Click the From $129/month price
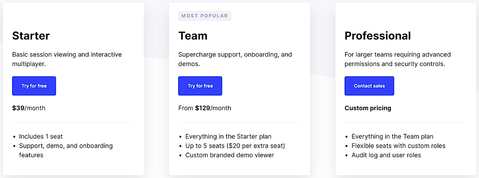This screenshot has height=178, width=479. click(204, 108)
